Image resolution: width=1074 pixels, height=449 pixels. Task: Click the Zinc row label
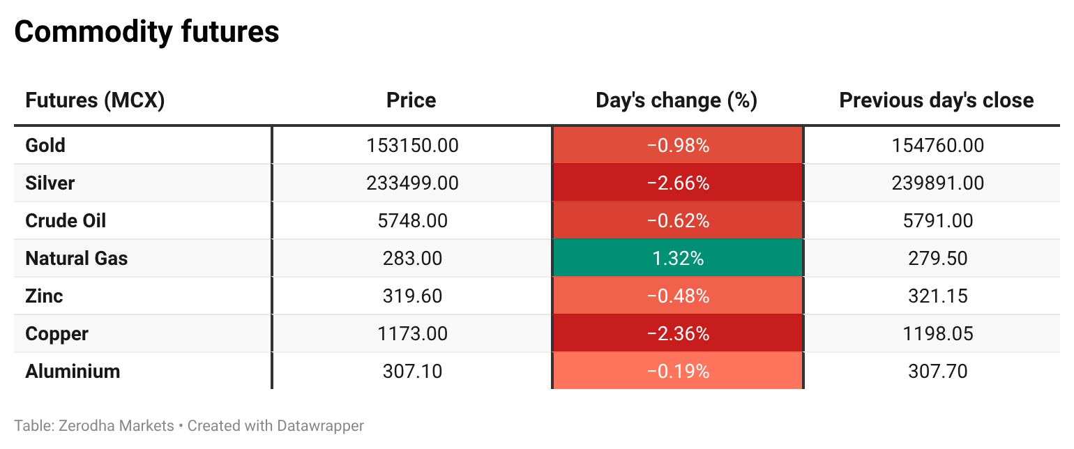44,296
